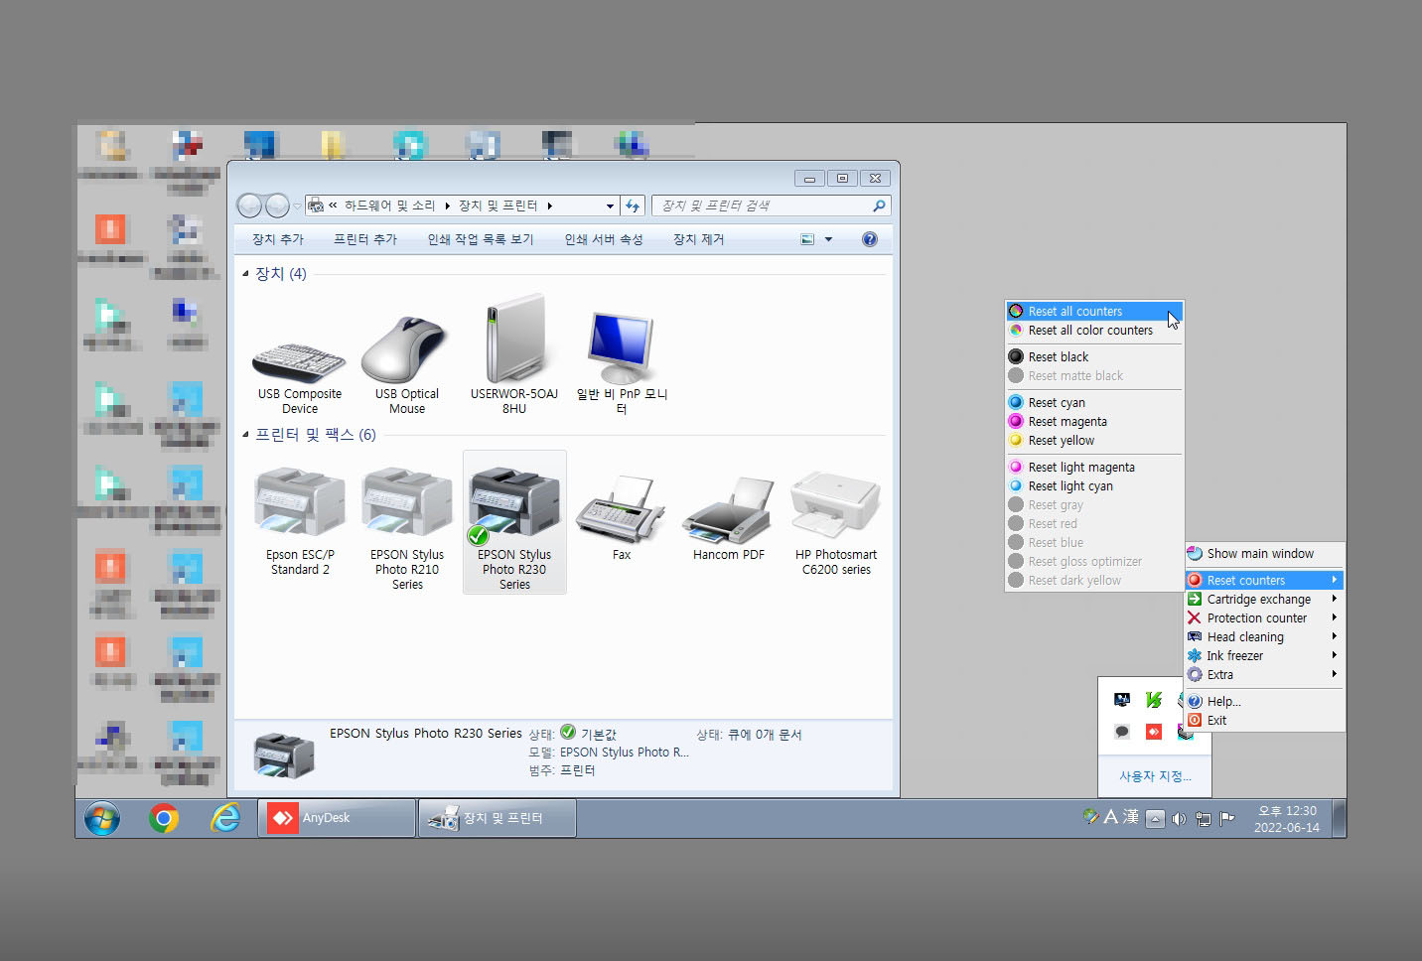The height and width of the screenshot is (961, 1422).
Task: Click the green V icon in tray popup
Action: [1153, 700]
